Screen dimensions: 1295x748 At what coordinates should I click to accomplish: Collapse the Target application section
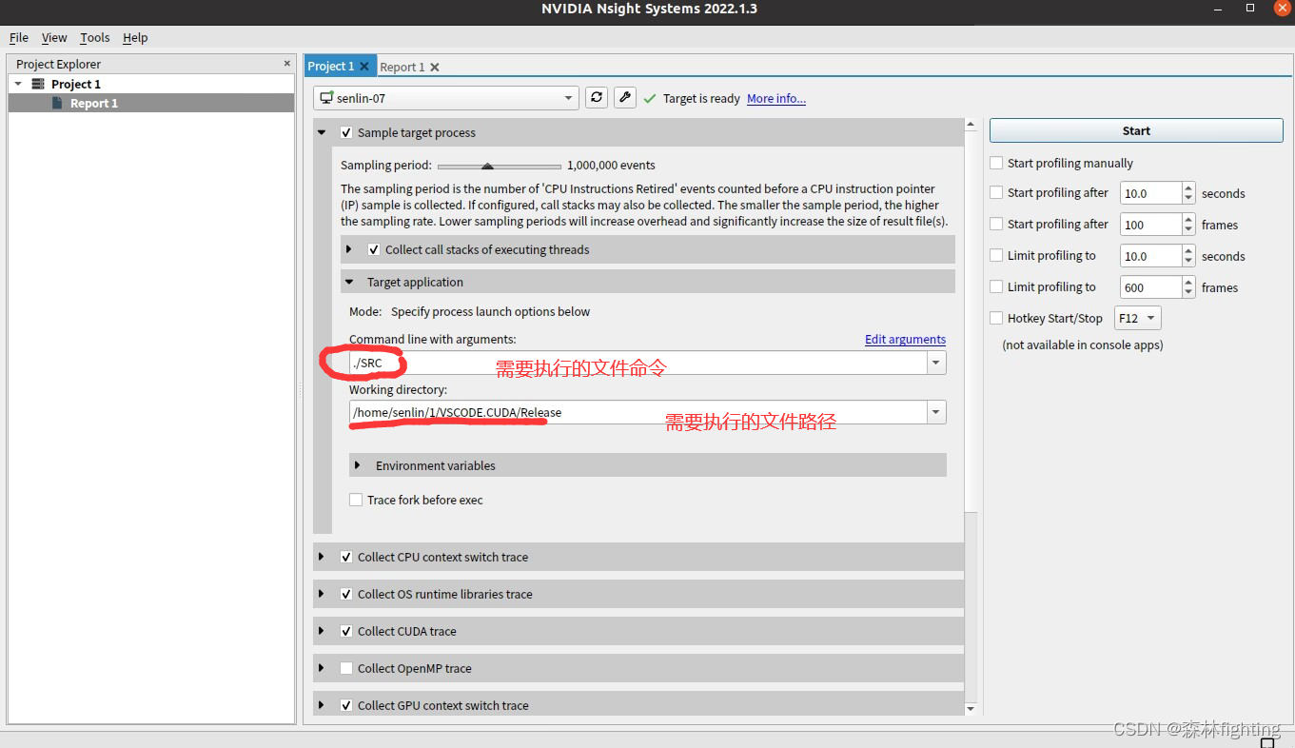349,283
